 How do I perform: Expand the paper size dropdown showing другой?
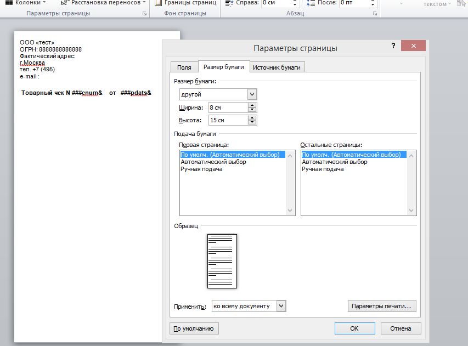click(x=252, y=94)
